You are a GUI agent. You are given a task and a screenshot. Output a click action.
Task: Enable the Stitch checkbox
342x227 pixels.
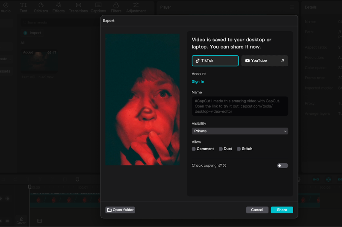point(239,149)
